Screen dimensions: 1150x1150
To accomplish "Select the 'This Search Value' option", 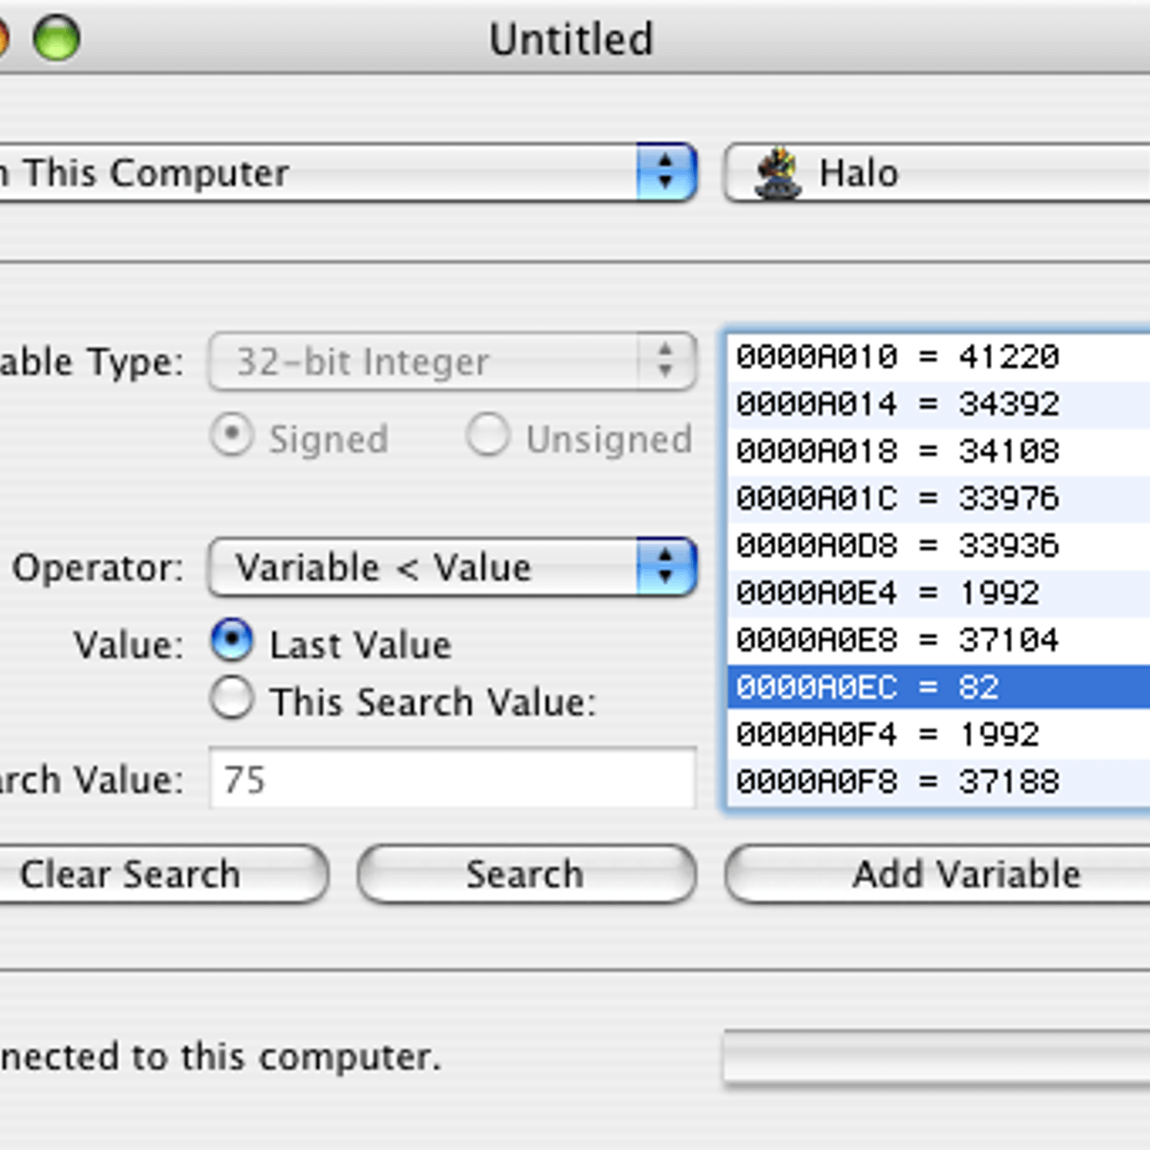I will pos(232,700).
